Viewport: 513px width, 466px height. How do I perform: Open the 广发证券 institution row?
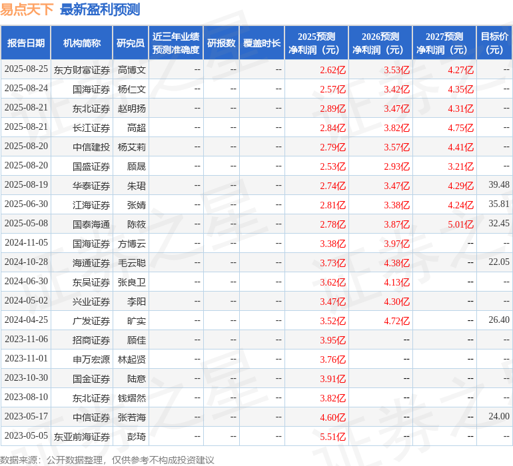[91, 321]
